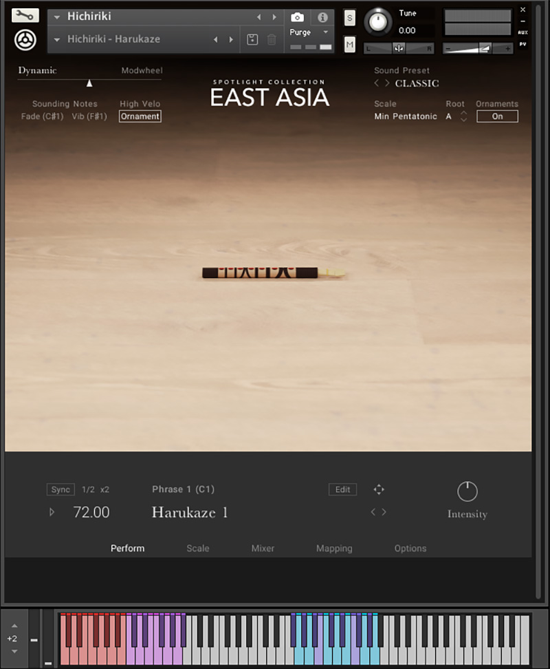
Task: Open the Hichiriki - Harukaze snapshot dropdown
Action: click(x=56, y=40)
